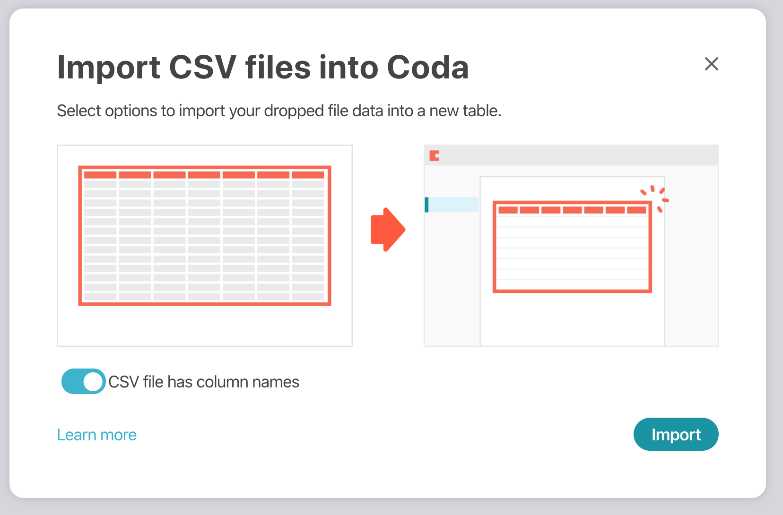Image resolution: width=783 pixels, height=515 pixels.
Task: Click the blank page area below the Coda table
Action: pyautogui.click(x=572, y=319)
